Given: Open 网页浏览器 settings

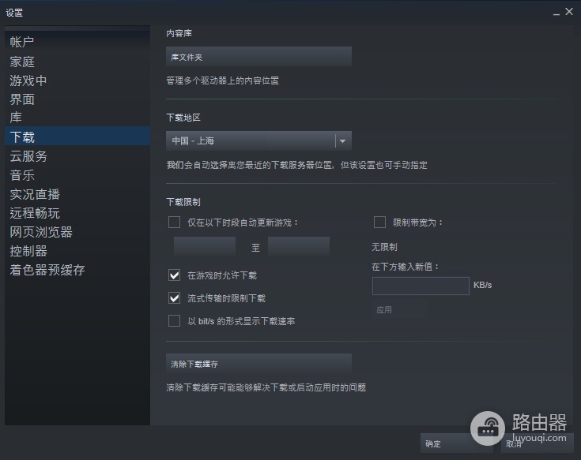Looking at the screenshot, I should click(x=77, y=232).
